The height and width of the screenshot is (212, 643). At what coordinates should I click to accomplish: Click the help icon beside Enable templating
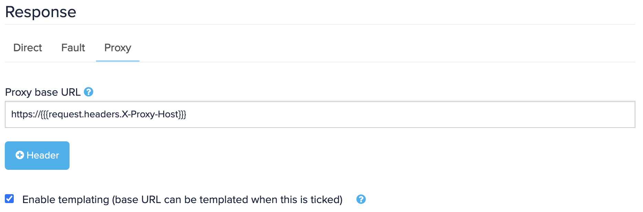pos(361,199)
